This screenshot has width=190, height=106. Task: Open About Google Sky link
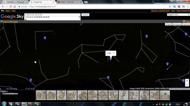(x=183, y=11)
